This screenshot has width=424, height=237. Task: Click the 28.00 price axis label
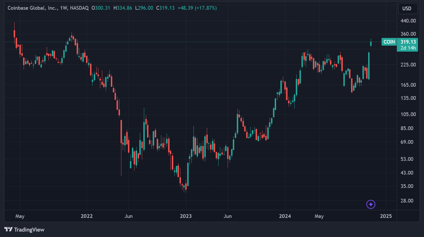click(x=407, y=201)
